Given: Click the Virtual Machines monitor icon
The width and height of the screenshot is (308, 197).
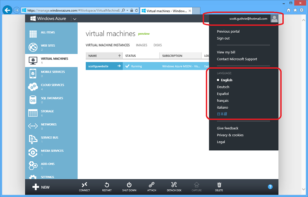Looking at the screenshot, I should (x=33, y=61).
